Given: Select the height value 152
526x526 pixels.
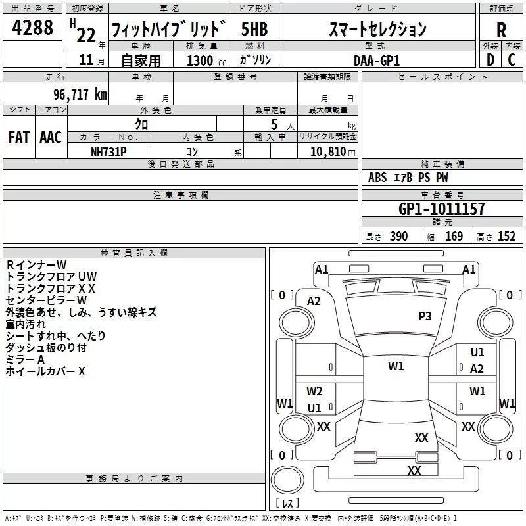Looking at the screenshot, I should click(x=506, y=237).
